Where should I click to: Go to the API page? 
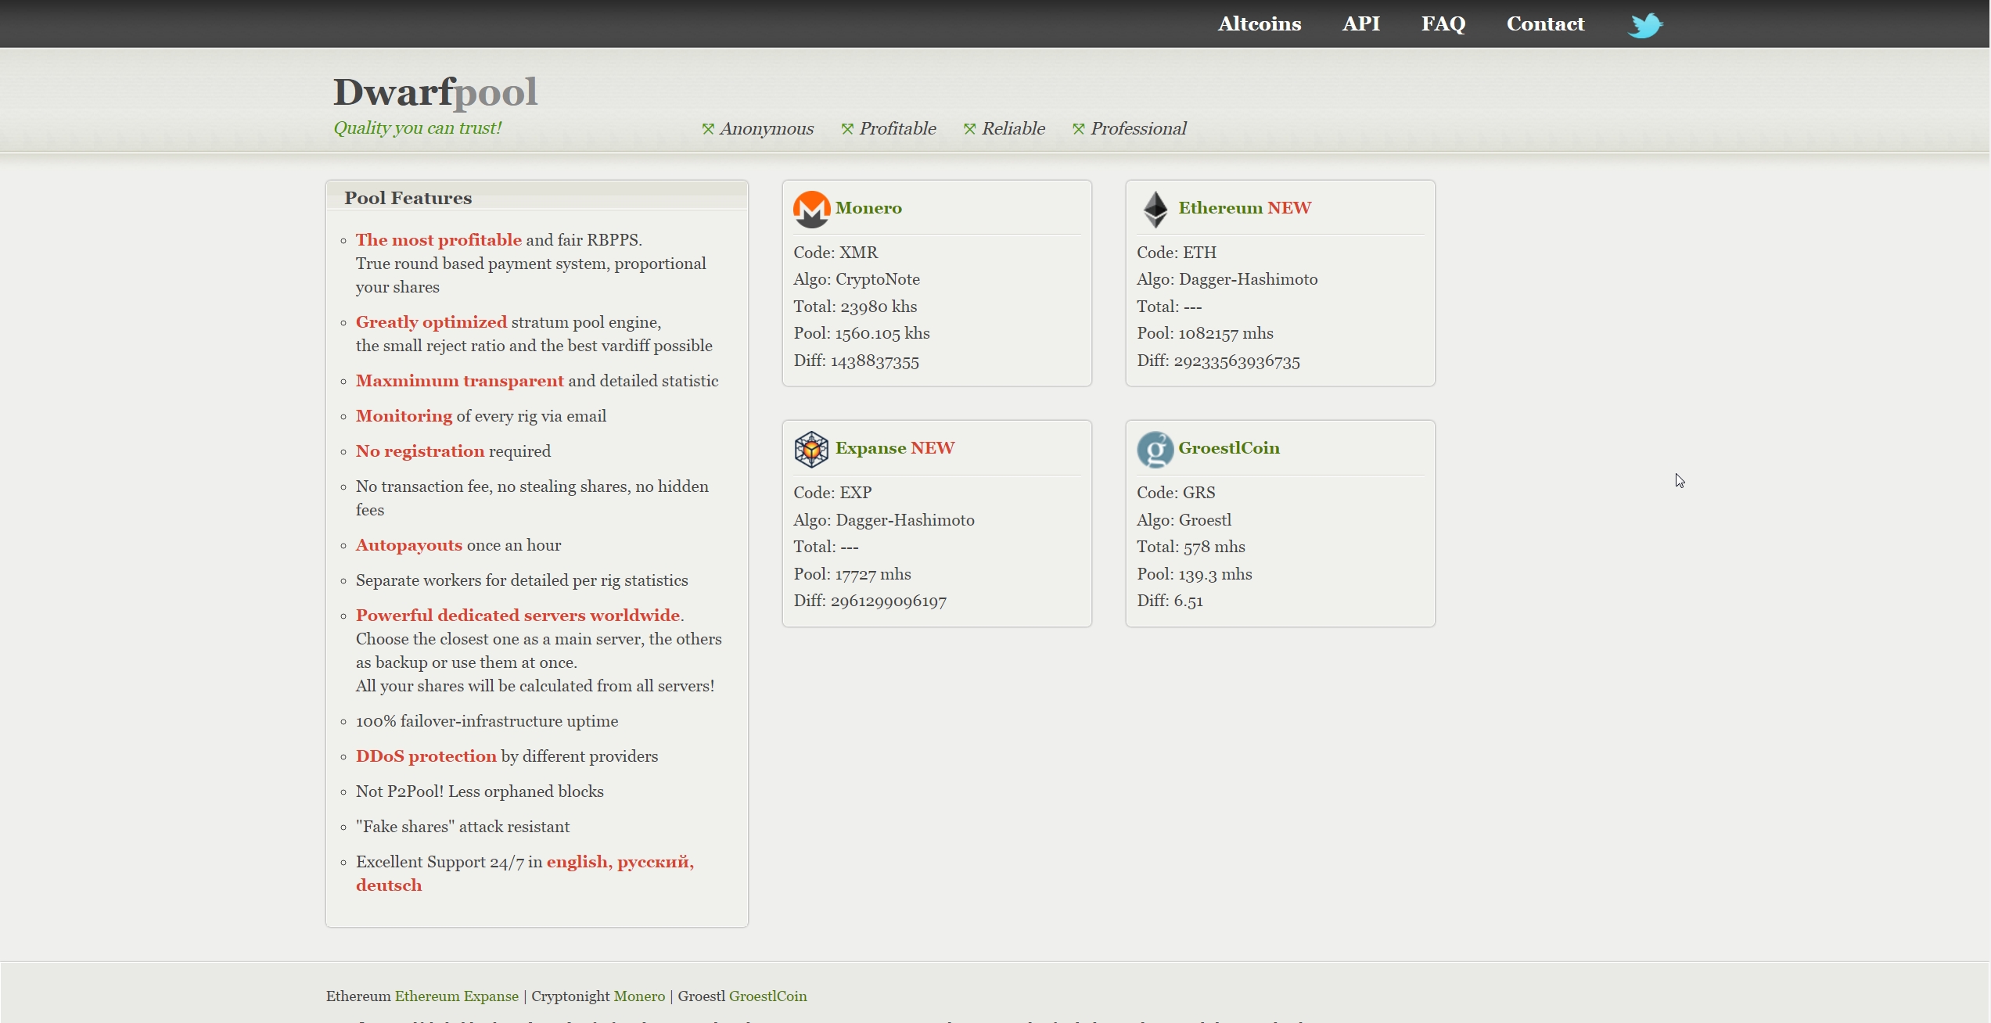point(1360,24)
